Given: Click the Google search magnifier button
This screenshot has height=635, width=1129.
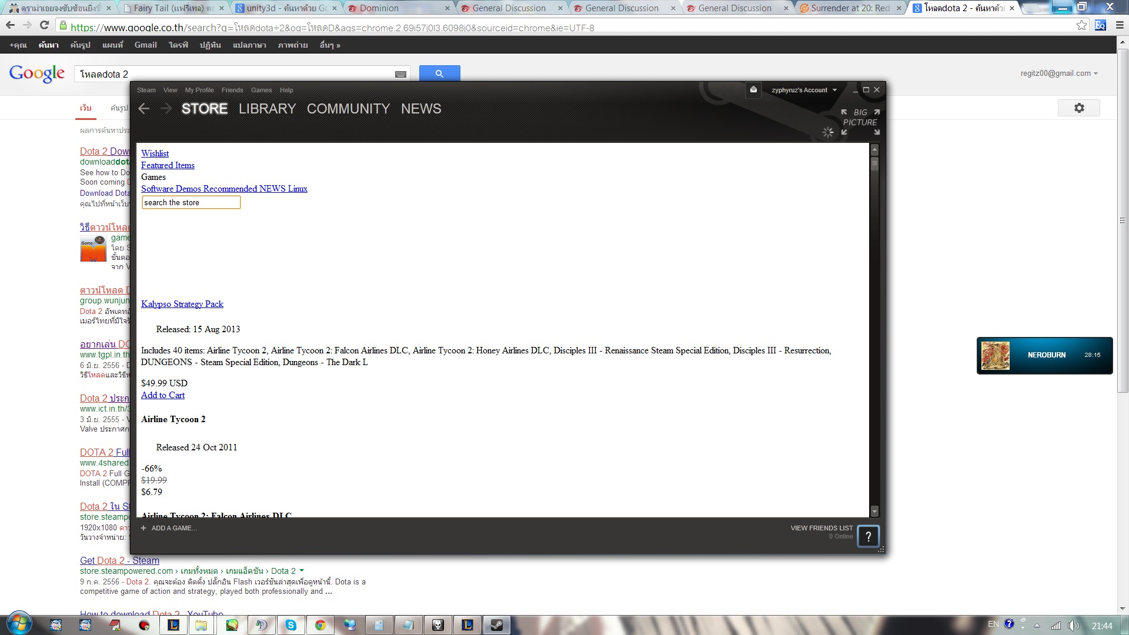Looking at the screenshot, I should click(x=439, y=73).
